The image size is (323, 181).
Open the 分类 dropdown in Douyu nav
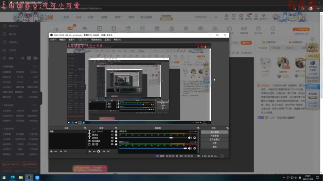(91, 17)
